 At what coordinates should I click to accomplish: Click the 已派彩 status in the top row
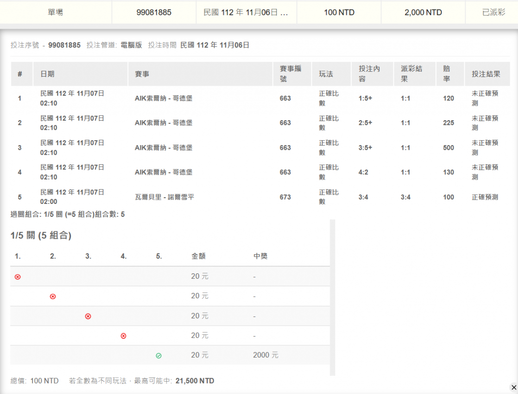pyautogui.click(x=494, y=12)
